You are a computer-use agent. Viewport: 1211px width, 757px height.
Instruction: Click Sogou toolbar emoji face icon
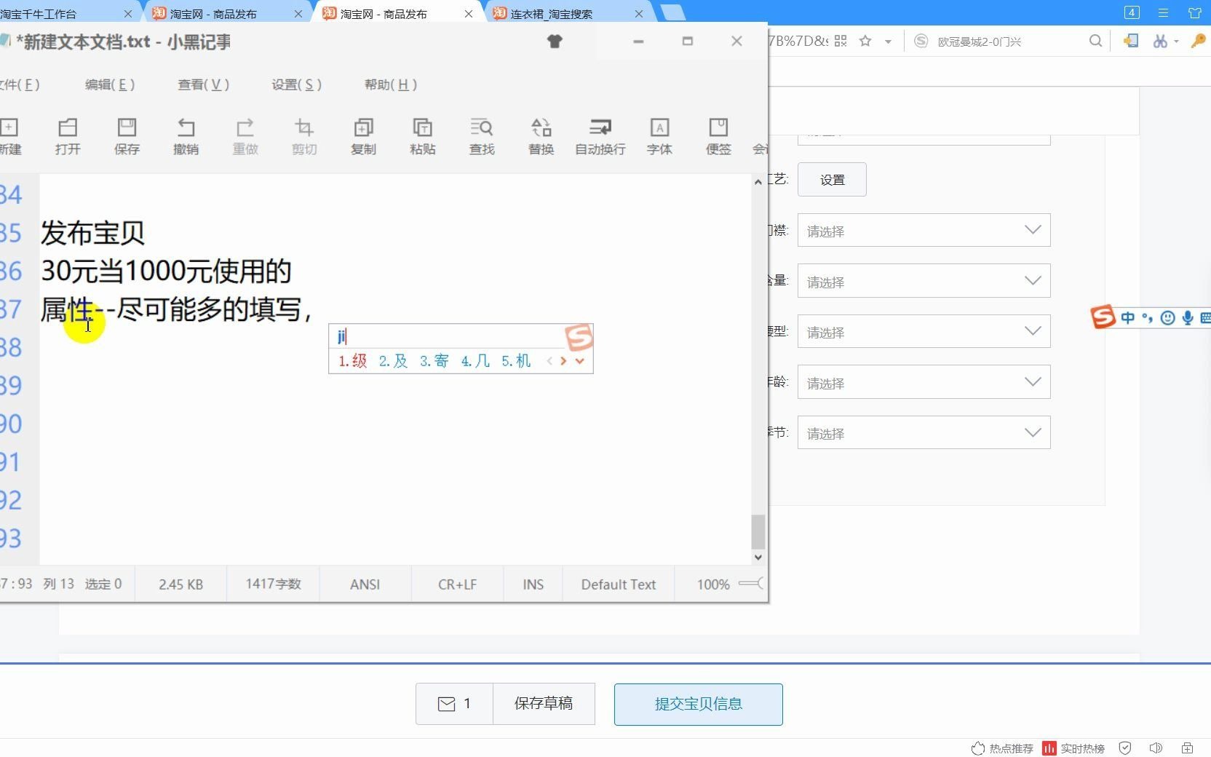click(x=1168, y=318)
